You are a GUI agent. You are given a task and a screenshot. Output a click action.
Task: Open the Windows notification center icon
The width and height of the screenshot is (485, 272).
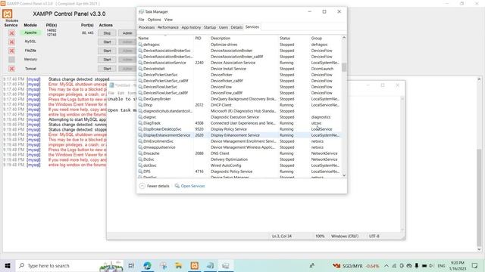(474, 266)
